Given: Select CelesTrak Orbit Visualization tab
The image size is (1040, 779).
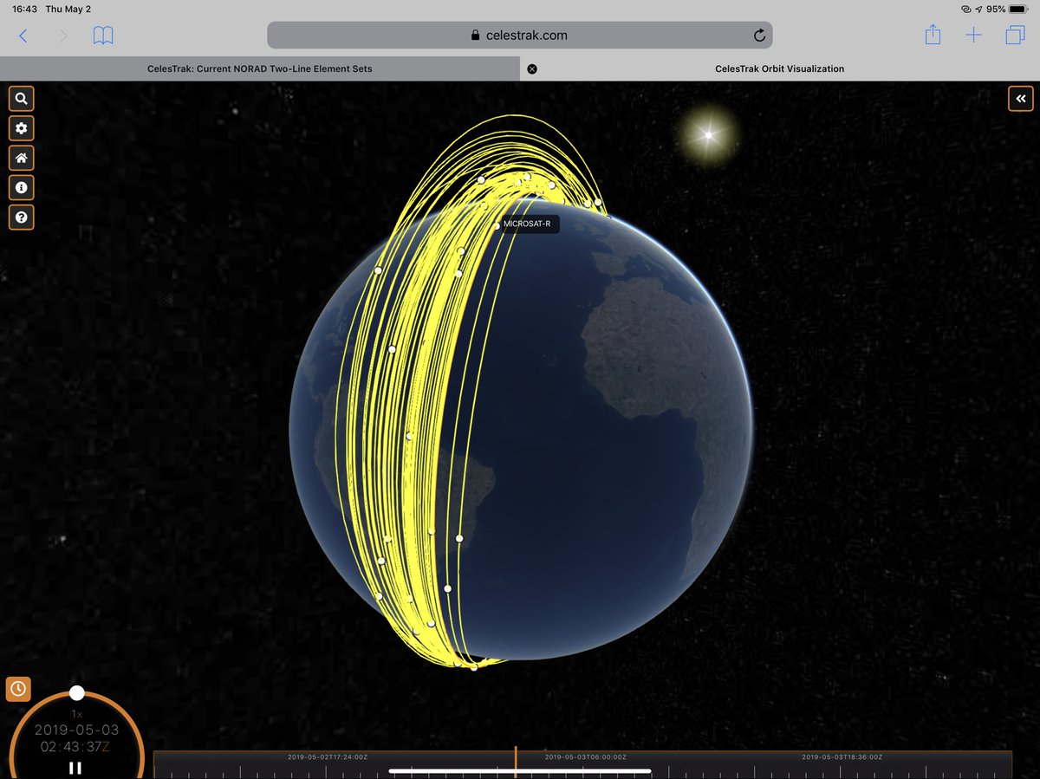Looking at the screenshot, I should click(x=780, y=68).
